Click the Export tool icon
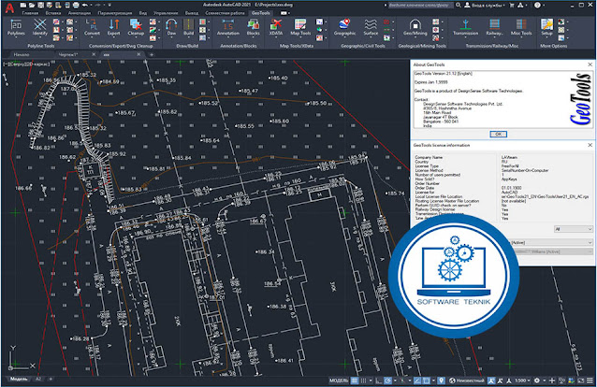The height and width of the screenshot is (387, 597). (113, 28)
